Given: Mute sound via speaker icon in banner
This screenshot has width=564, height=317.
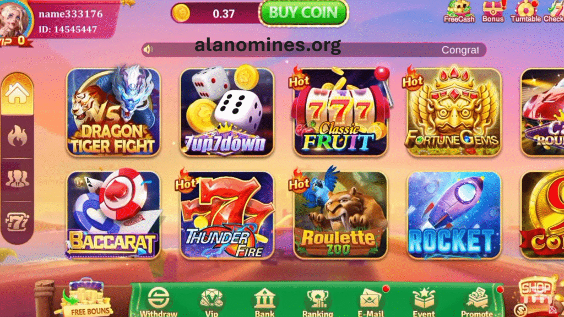Looking at the screenshot, I should pos(148,49).
